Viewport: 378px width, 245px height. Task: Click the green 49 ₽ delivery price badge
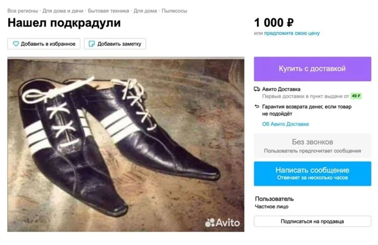point(356,96)
